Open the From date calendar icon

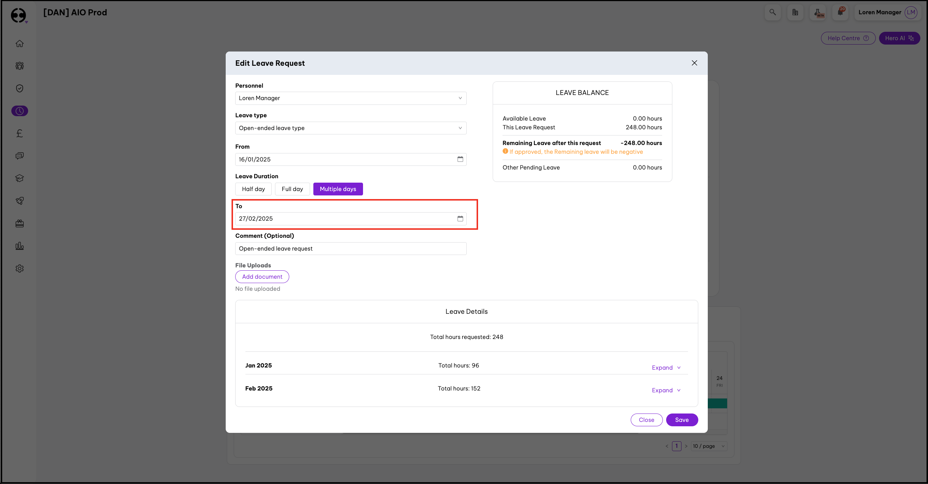(460, 159)
